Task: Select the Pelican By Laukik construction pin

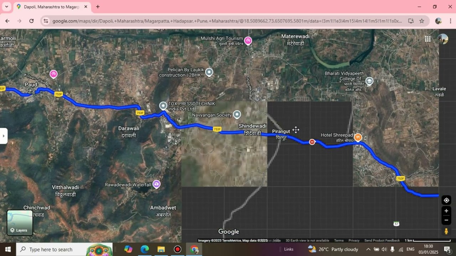Action: click(x=209, y=72)
